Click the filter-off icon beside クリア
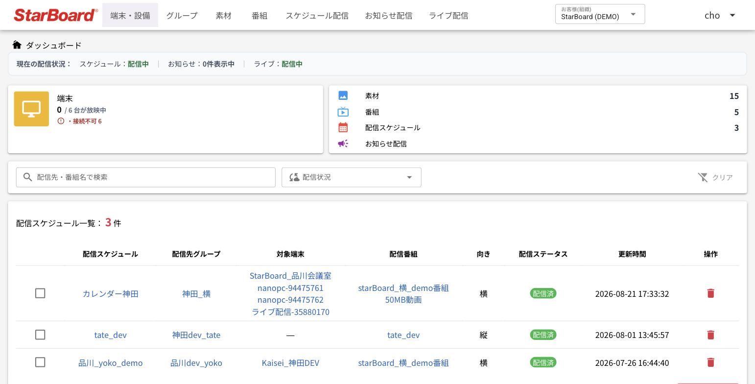The width and height of the screenshot is (755, 384). [x=703, y=177]
